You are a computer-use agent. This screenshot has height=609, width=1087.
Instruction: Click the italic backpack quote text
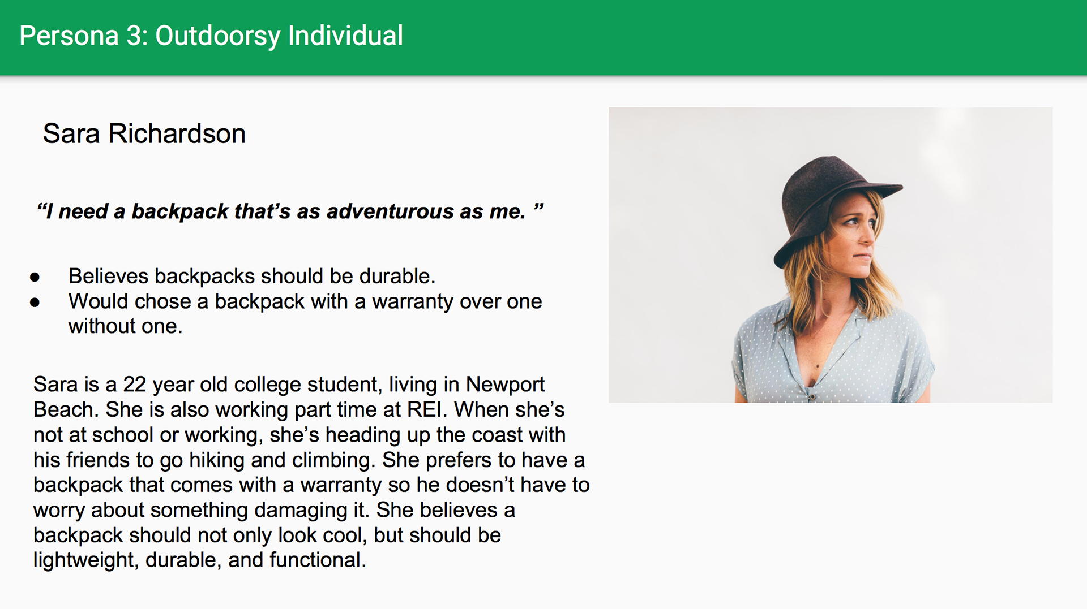[289, 211]
